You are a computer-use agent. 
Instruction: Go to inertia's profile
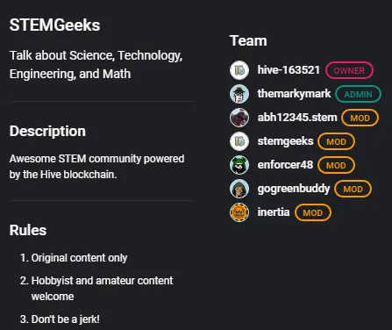tap(274, 212)
